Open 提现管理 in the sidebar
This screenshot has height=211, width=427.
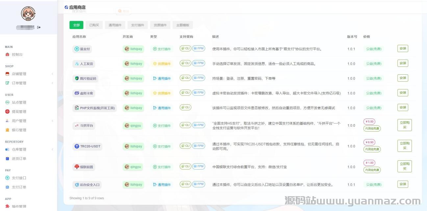click(x=19, y=112)
